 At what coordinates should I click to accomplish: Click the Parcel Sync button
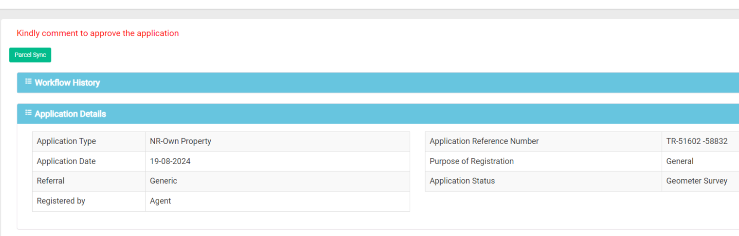tap(30, 55)
